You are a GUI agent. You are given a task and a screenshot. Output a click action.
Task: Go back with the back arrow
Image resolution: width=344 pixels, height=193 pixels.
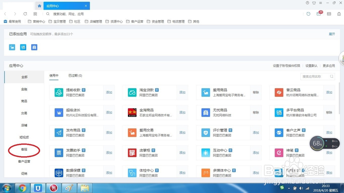pyautogui.click(x=5, y=14)
